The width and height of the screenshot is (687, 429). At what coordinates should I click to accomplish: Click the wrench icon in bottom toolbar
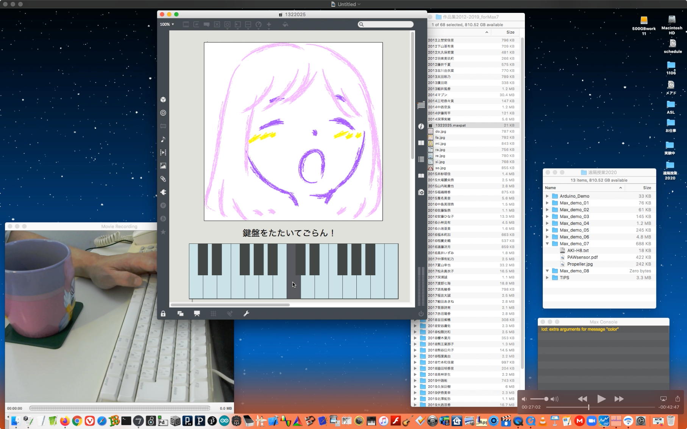tap(246, 314)
